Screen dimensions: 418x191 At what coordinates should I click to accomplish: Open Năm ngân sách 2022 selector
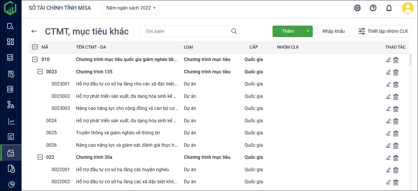(x=131, y=8)
